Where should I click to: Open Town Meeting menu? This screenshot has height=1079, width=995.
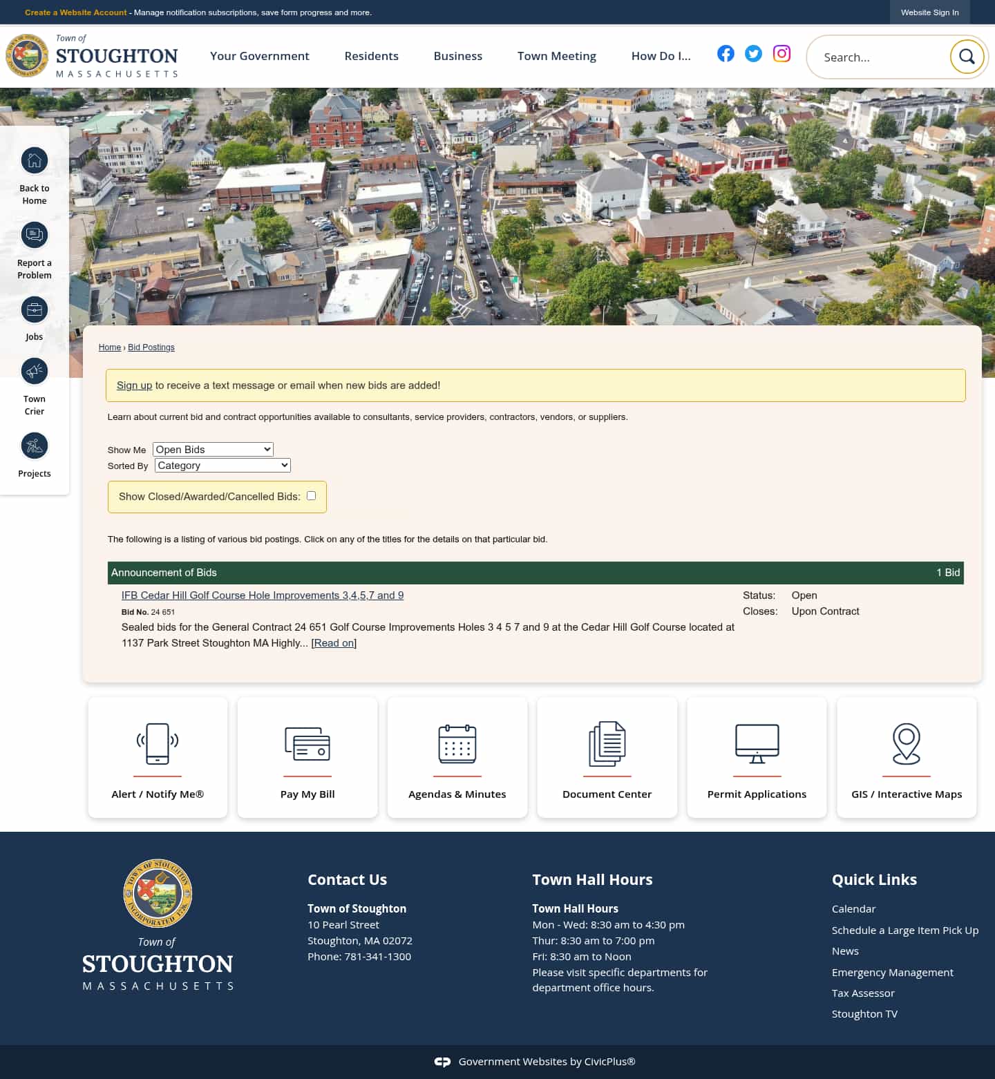(557, 56)
